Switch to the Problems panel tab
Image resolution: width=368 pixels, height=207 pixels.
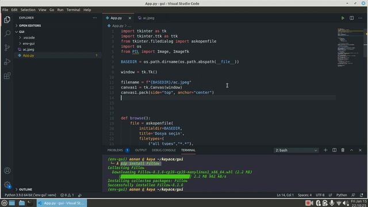[118, 150]
